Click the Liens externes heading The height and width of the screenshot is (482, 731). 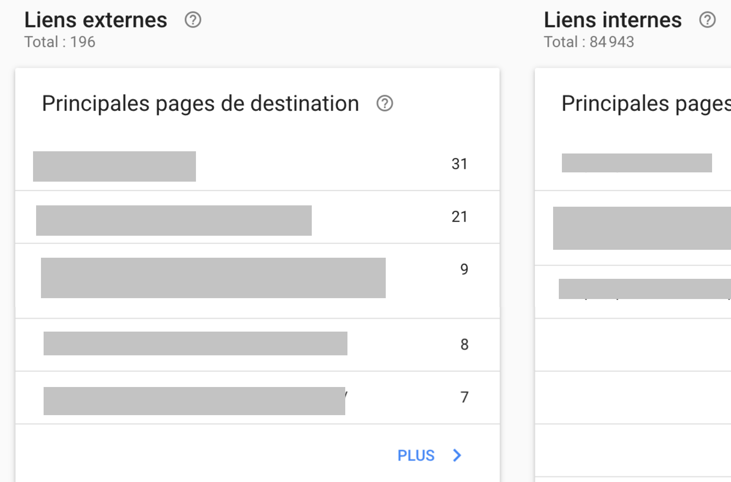96,20
